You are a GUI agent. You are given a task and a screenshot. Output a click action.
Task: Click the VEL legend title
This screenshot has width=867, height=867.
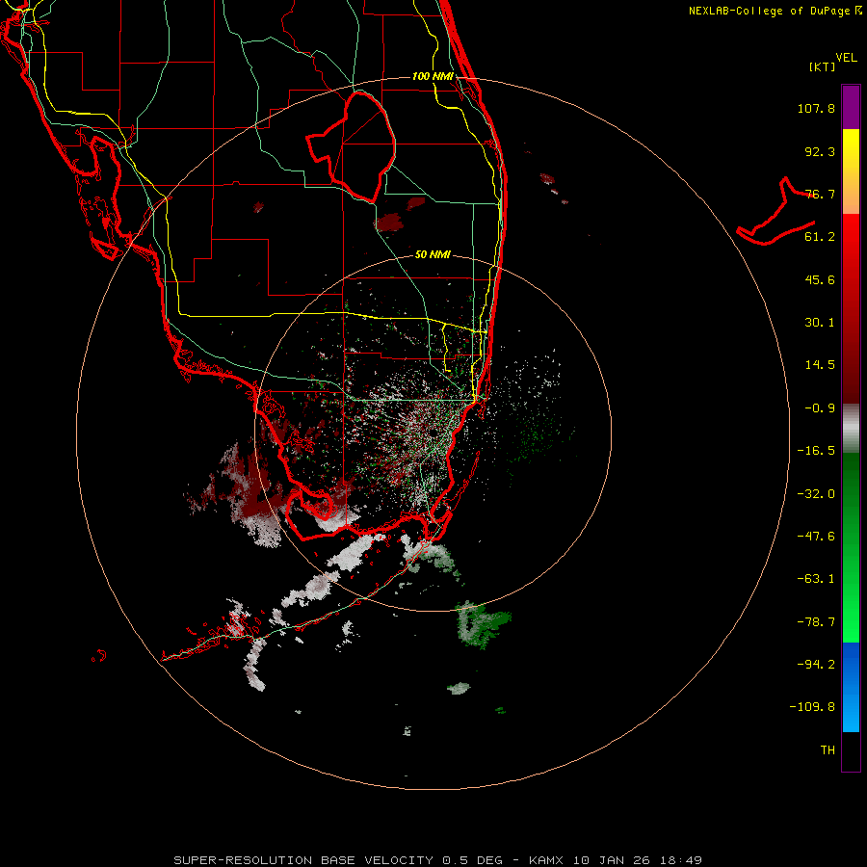click(846, 58)
